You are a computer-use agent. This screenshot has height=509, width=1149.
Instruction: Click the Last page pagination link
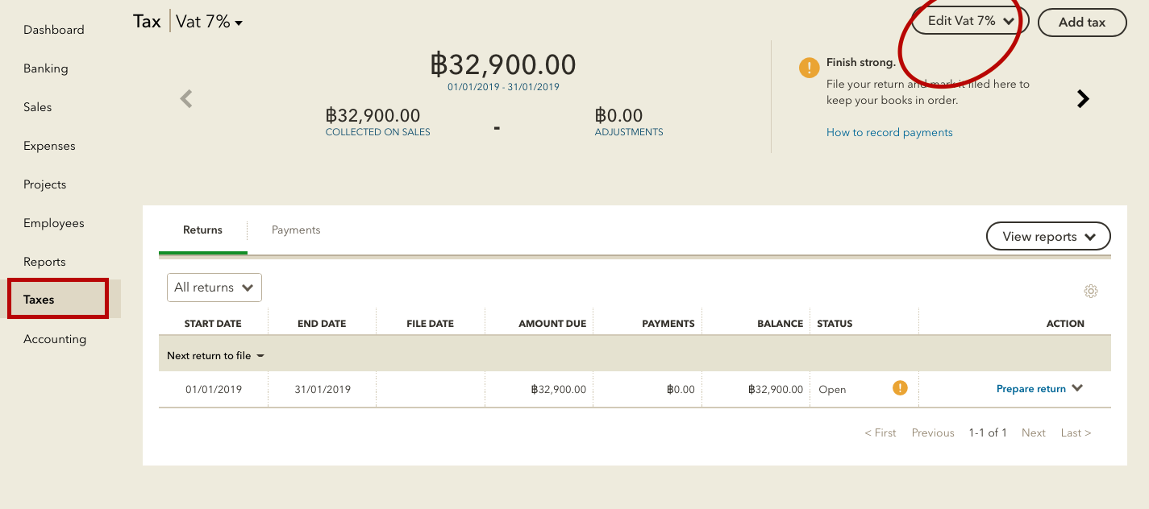point(1076,432)
